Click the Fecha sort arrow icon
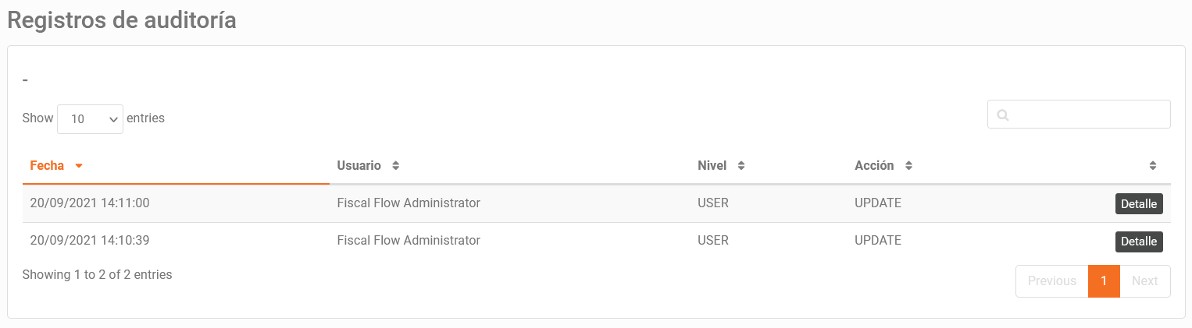Screen dimensions: 1192x328 [79, 166]
